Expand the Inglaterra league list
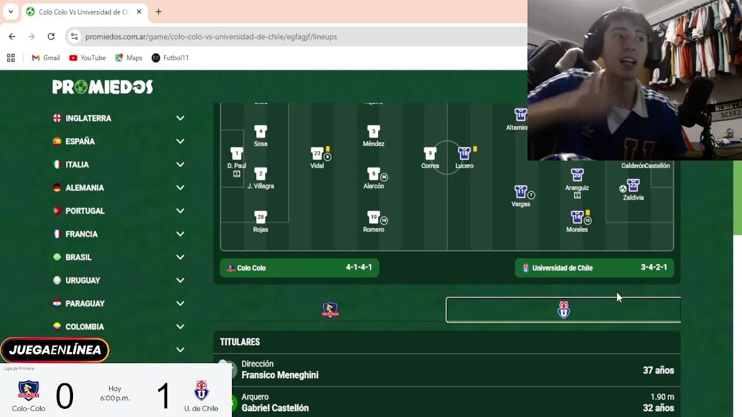 tap(180, 118)
